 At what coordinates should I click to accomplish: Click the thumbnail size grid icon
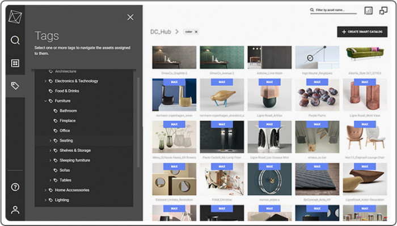(x=369, y=11)
